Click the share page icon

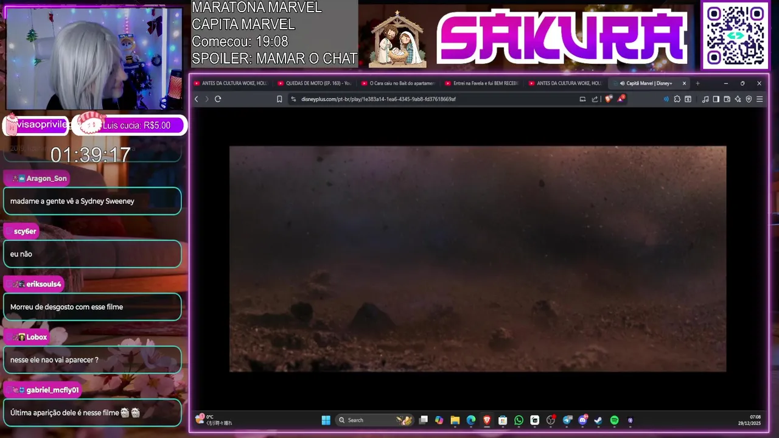595,99
